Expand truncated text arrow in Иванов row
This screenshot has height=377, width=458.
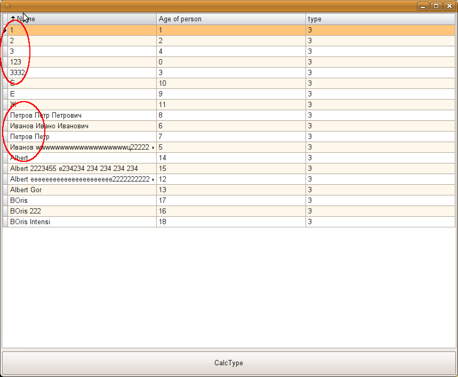click(154, 147)
